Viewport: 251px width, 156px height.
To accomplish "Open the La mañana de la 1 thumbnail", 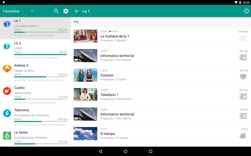I will click(85, 36).
